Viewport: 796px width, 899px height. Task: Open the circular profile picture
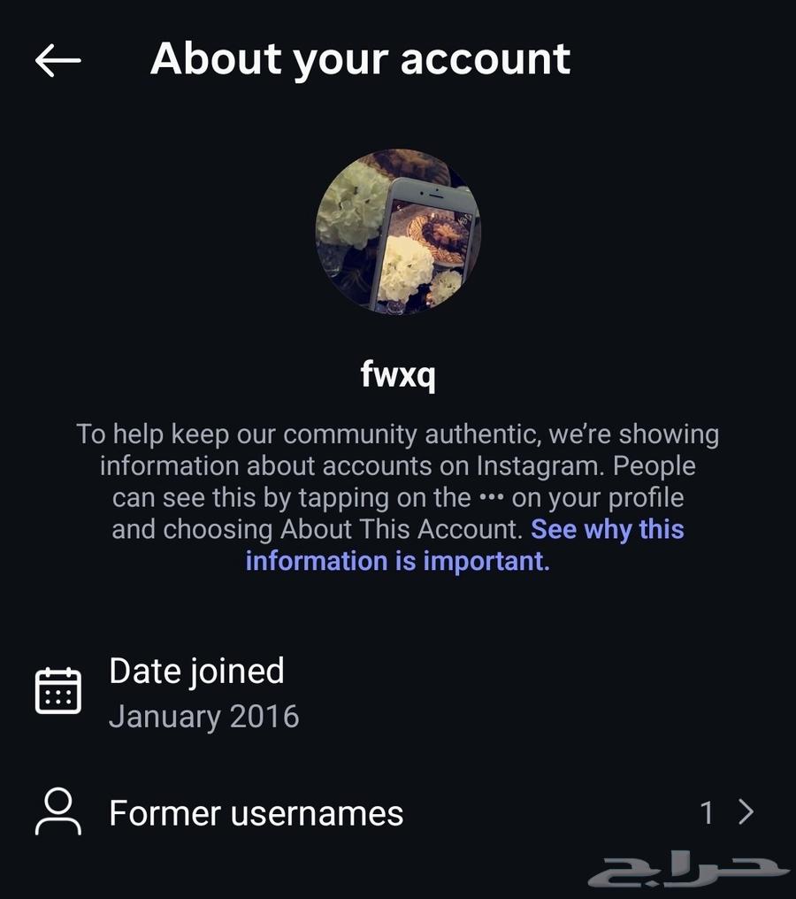tap(398, 232)
